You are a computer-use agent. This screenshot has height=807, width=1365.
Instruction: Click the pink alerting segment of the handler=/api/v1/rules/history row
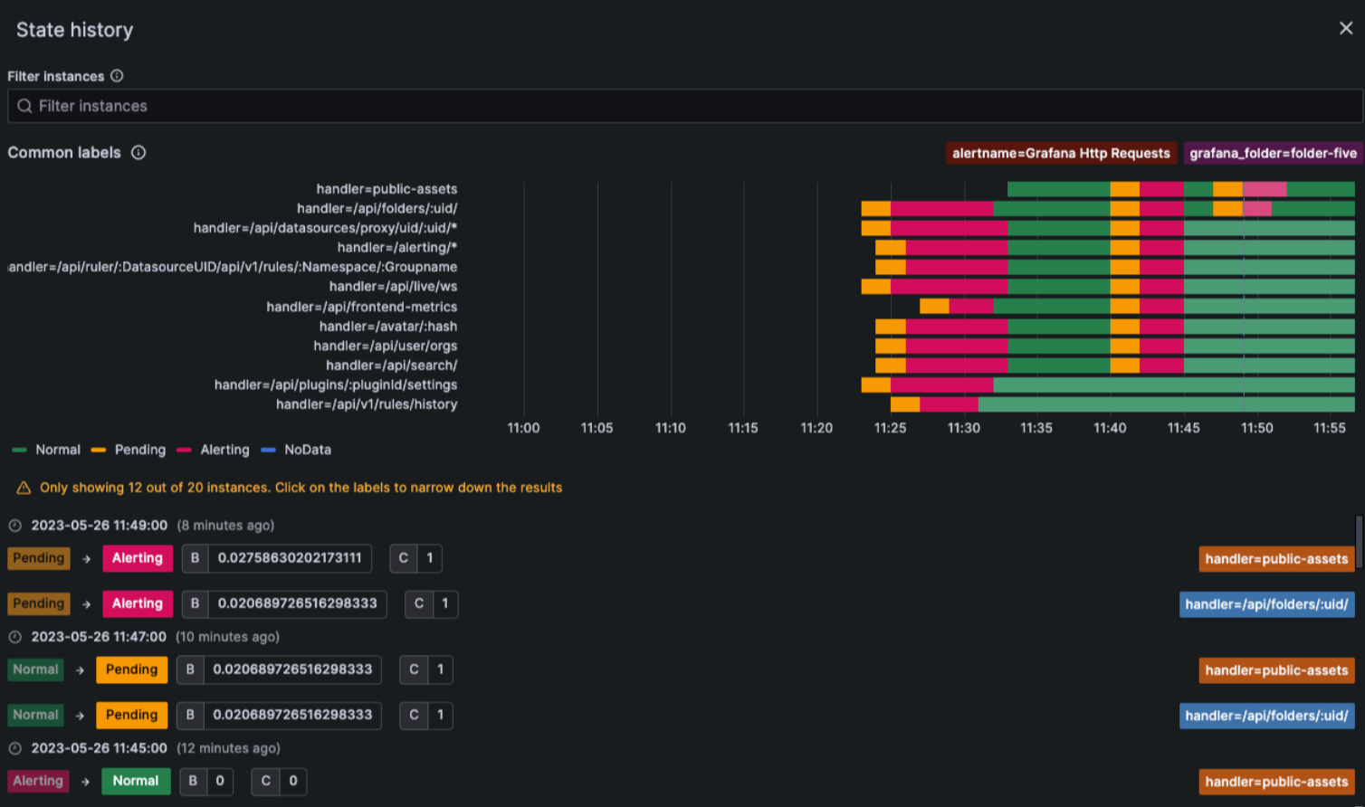tap(949, 404)
